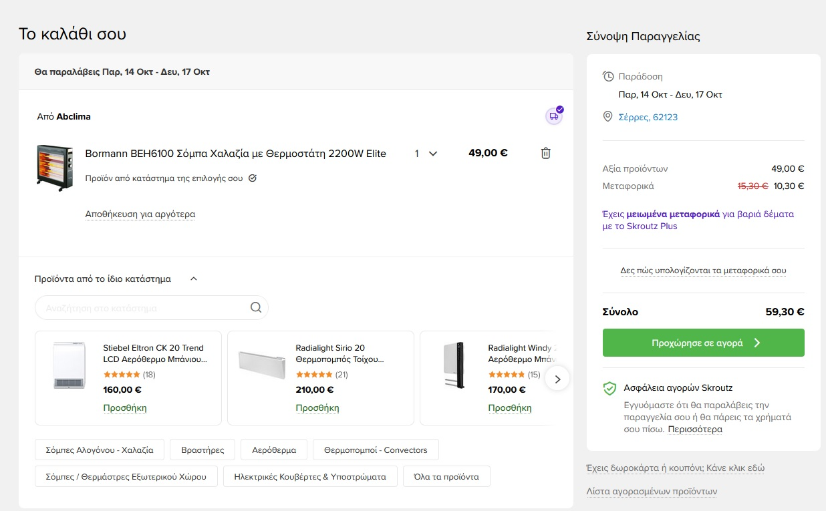Add Stiebel Eltron CK 20 via Προσθήκη

(125, 407)
